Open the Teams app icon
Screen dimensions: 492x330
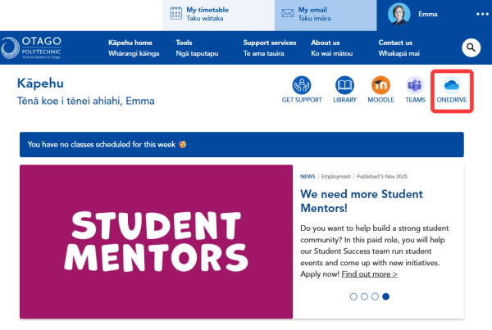coord(415,85)
